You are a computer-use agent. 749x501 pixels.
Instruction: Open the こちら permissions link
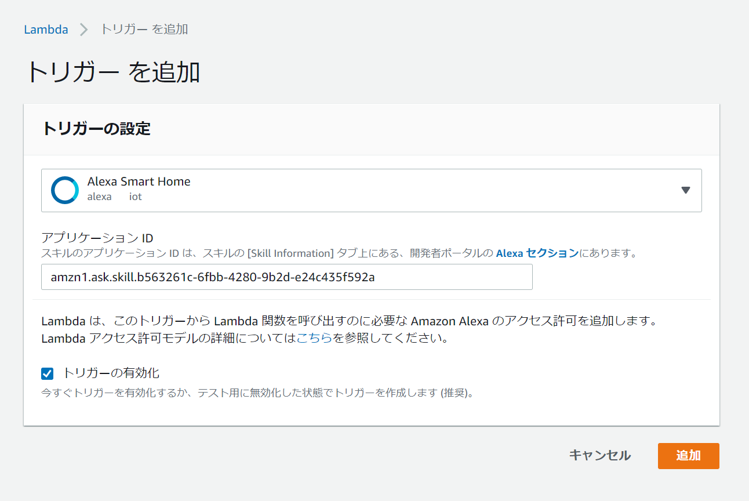tap(314, 338)
